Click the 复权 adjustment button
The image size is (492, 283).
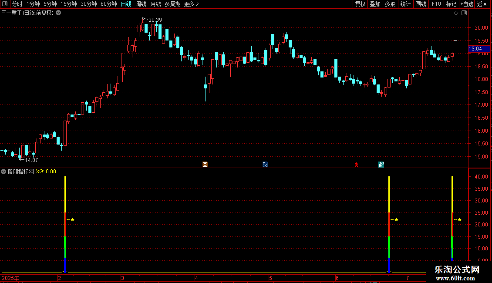point(360,4)
